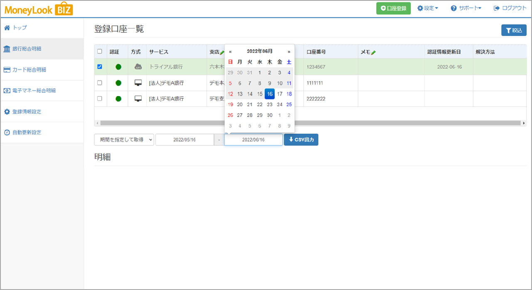Image resolution: width=532 pixels, height=290 pixels.
Task: Click the ログアウト link
Action: tap(510, 8)
